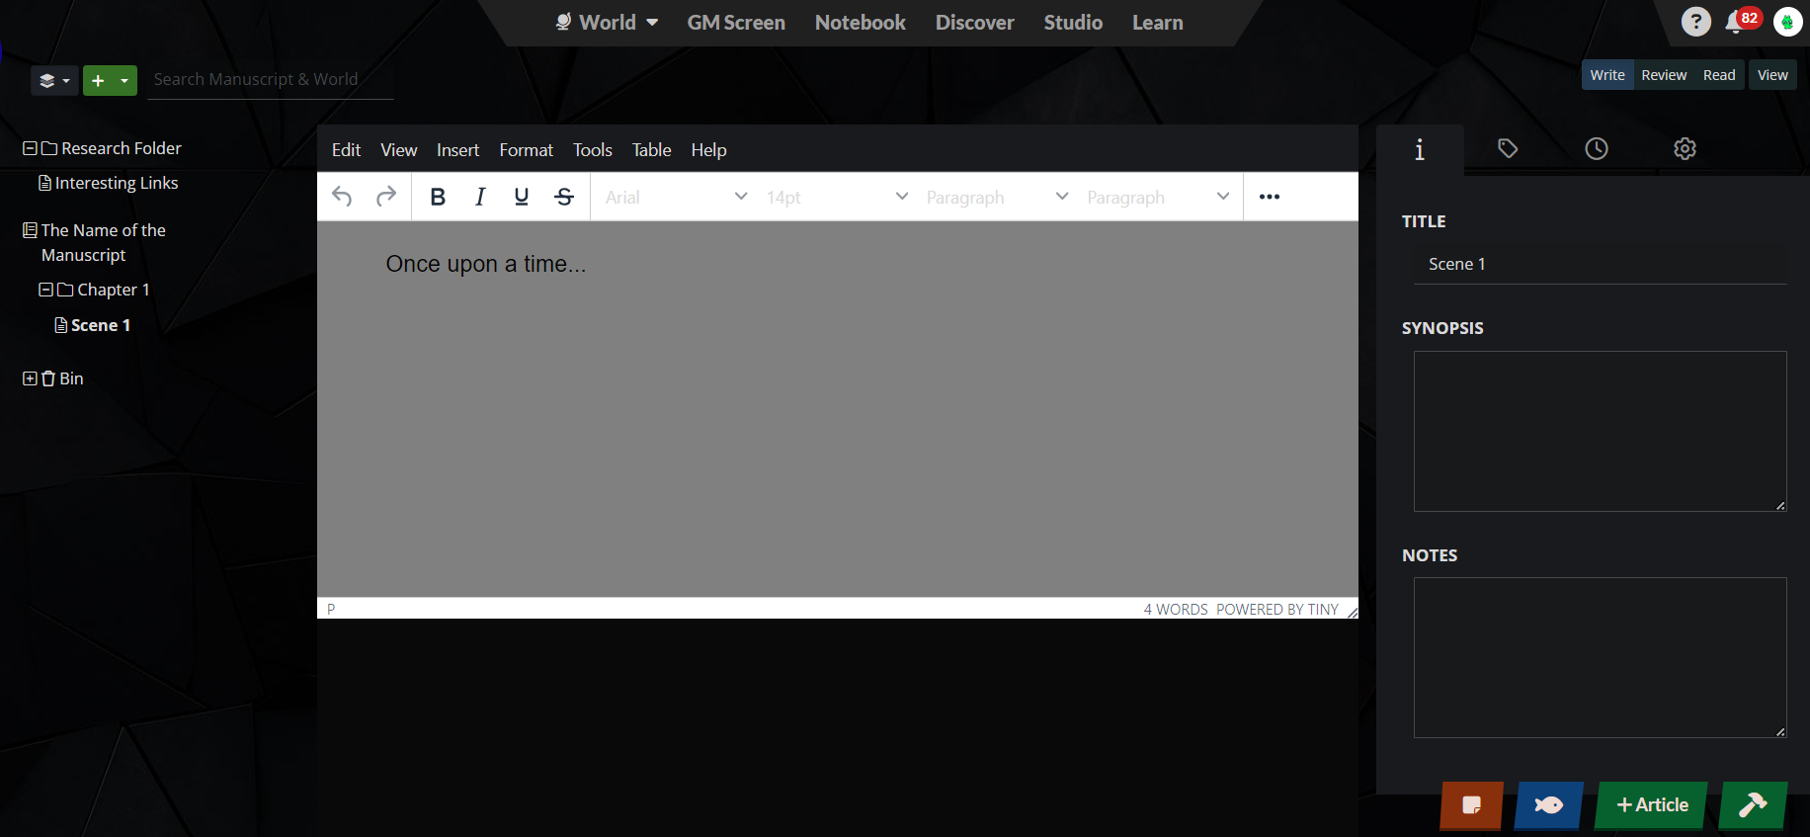Open the 14pt font size dropdown
This screenshot has width=1810, height=837.
pyautogui.click(x=836, y=197)
